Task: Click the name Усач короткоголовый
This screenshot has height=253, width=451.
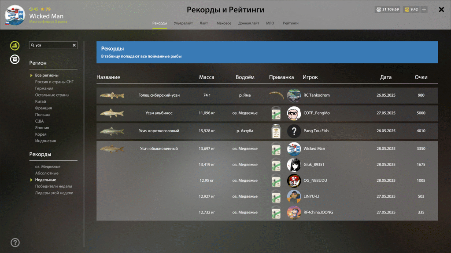Action: coord(159,131)
